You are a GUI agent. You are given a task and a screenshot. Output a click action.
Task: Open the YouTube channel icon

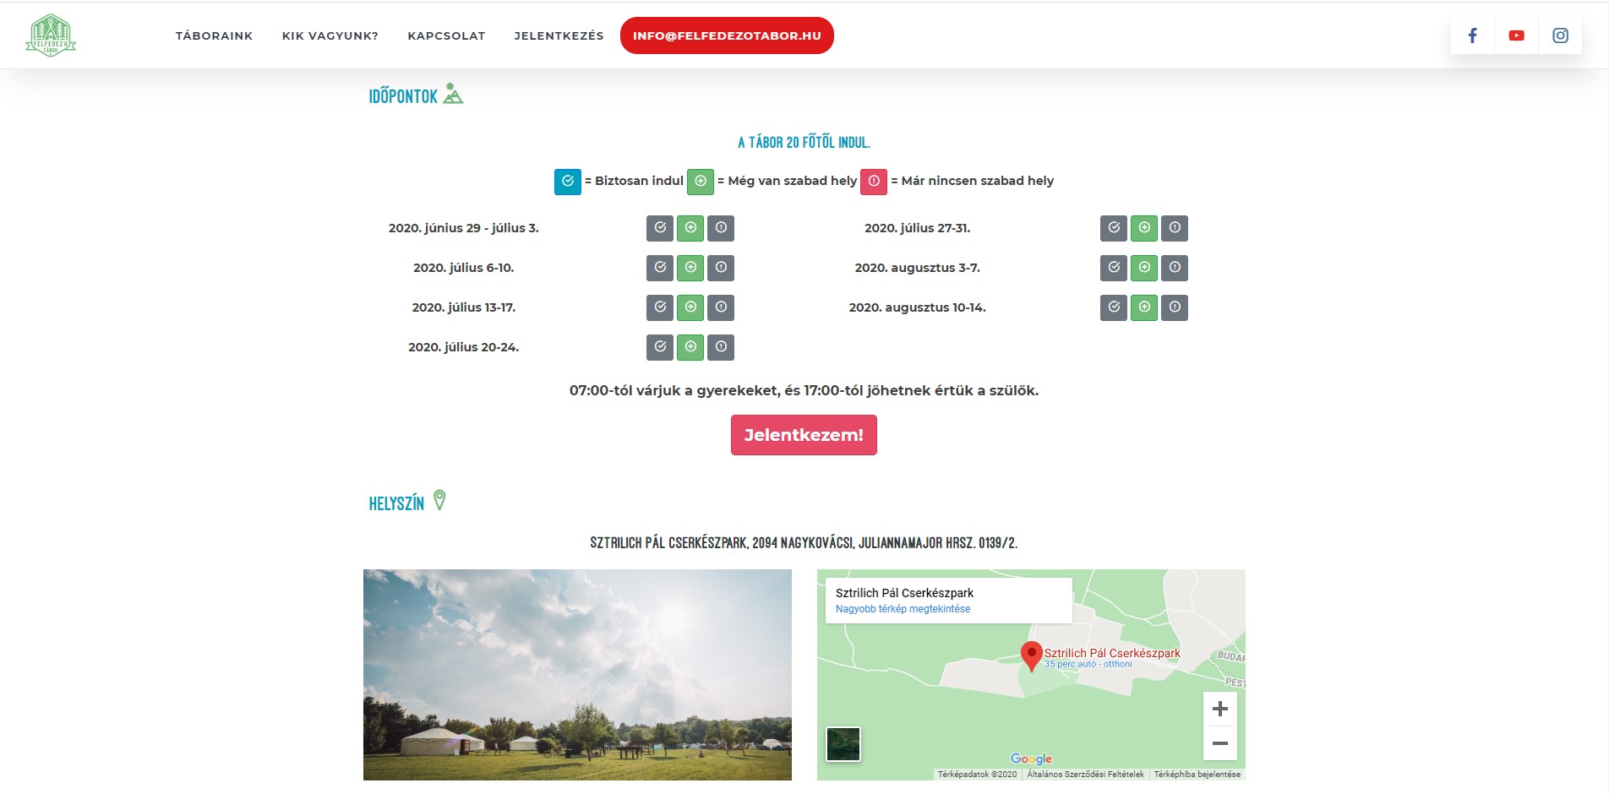point(1516,35)
